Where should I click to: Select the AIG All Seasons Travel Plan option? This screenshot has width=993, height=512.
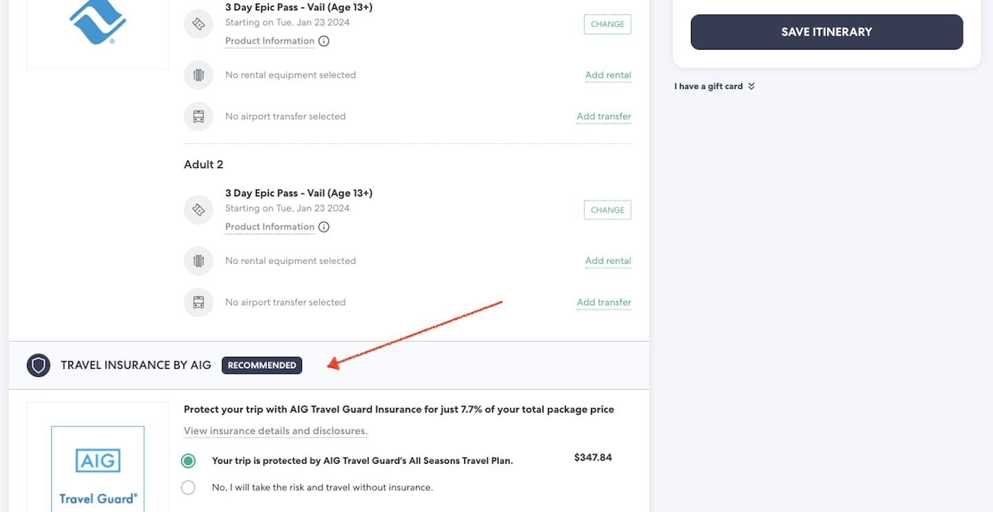(188, 460)
